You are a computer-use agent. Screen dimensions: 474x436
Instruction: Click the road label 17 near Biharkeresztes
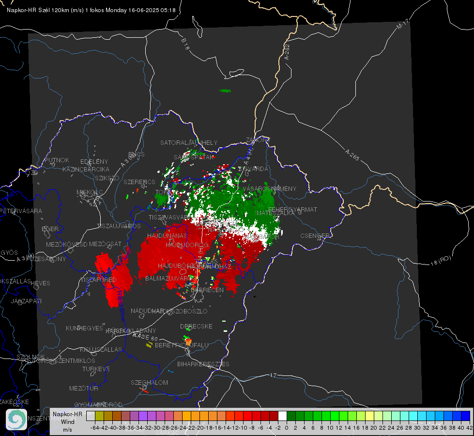[273, 375]
